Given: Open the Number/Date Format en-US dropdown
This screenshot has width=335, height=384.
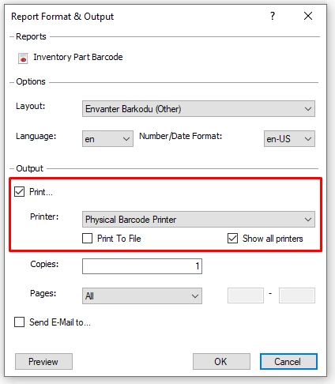Looking at the screenshot, I should pyautogui.click(x=289, y=139).
